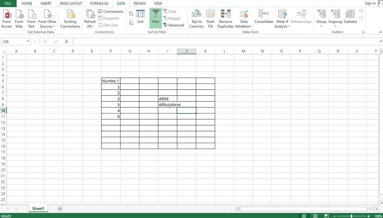This screenshot has width=383, height=218.
Task: Open Connections in the ribbon
Action: 110,12
